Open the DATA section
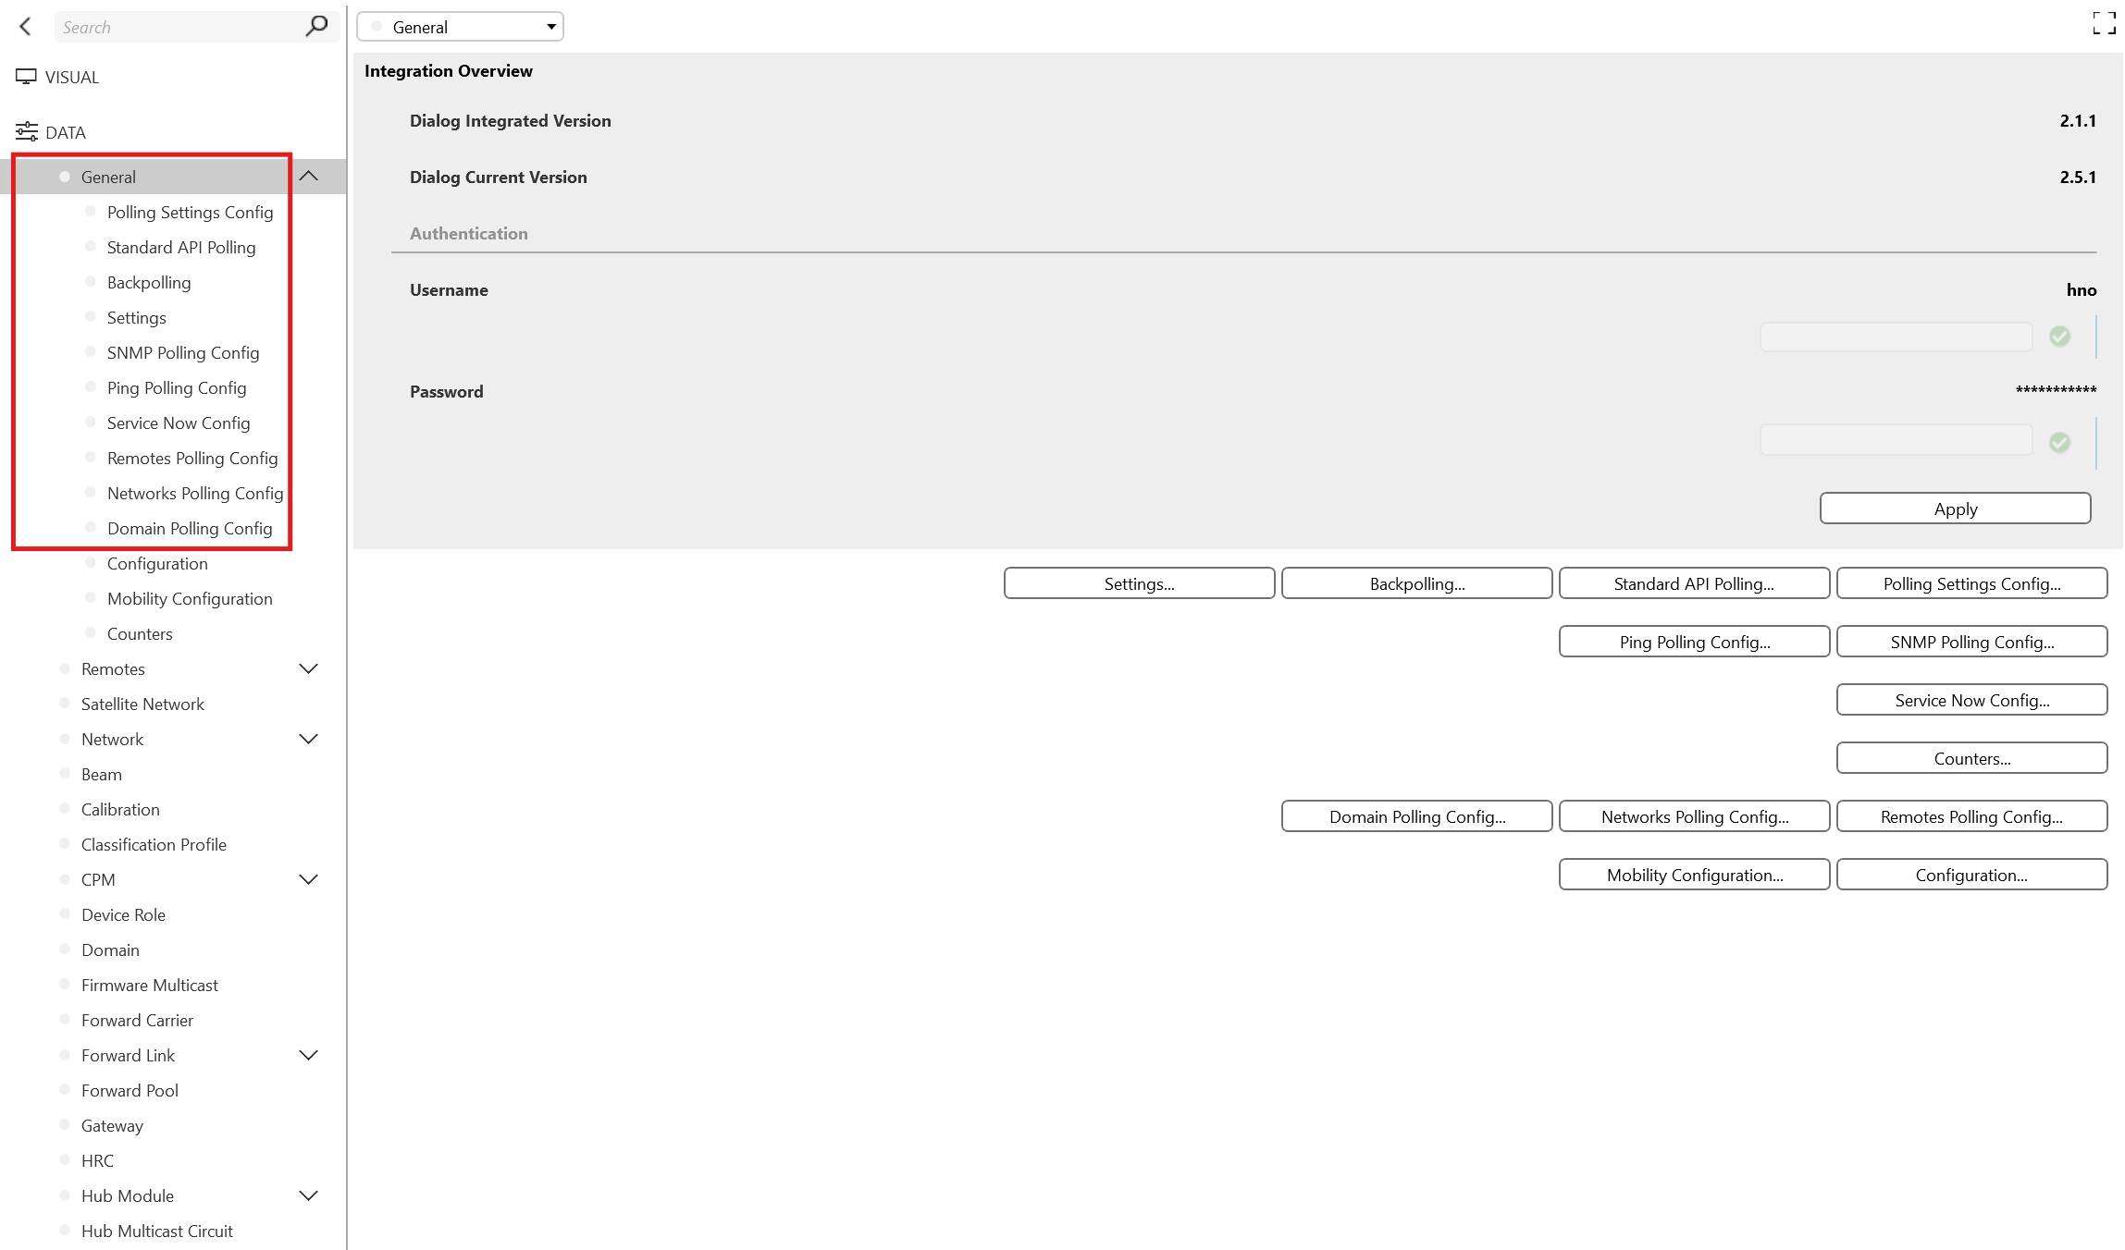This screenshot has width=2125, height=1250. (51, 132)
